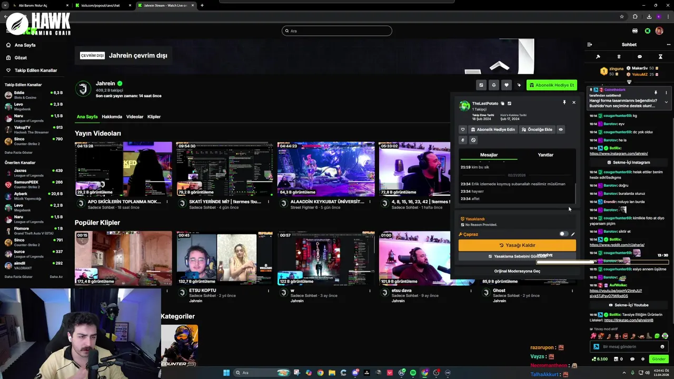Click the Yasağı Kaldır button
The height and width of the screenshot is (379, 674).
pyautogui.click(x=517, y=245)
